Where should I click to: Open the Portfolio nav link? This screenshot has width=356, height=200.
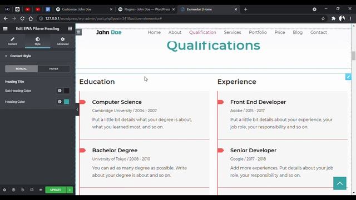258,32
